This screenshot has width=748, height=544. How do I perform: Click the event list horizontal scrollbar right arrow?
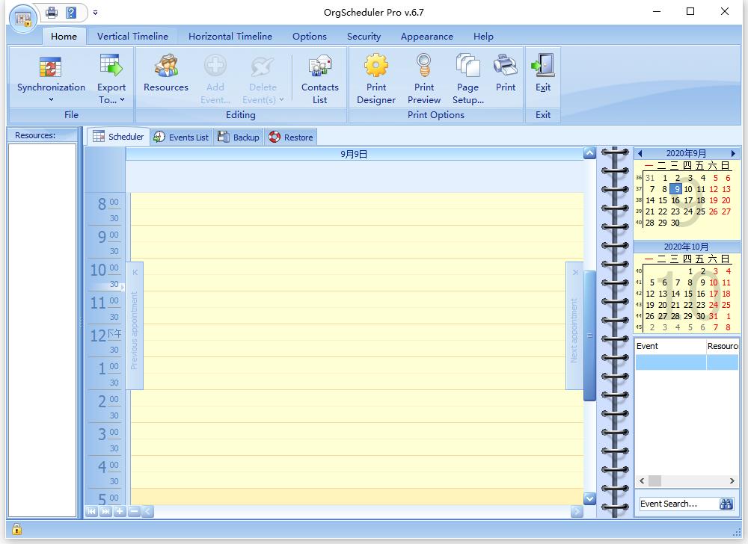[x=732, y=481]
